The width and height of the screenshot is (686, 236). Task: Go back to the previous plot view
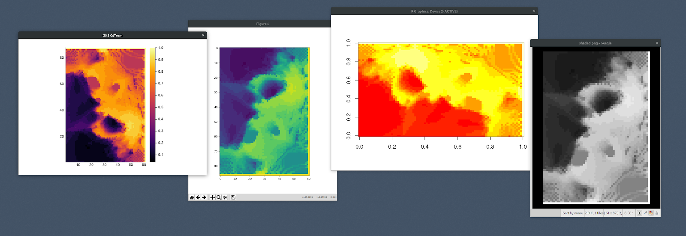(x=198, y=197)
